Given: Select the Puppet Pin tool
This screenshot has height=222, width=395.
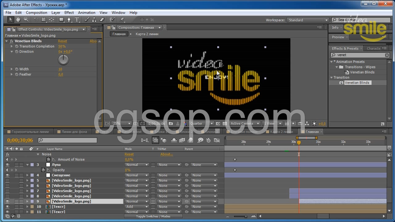Looking at the screenshot, I should click(122, 20).
